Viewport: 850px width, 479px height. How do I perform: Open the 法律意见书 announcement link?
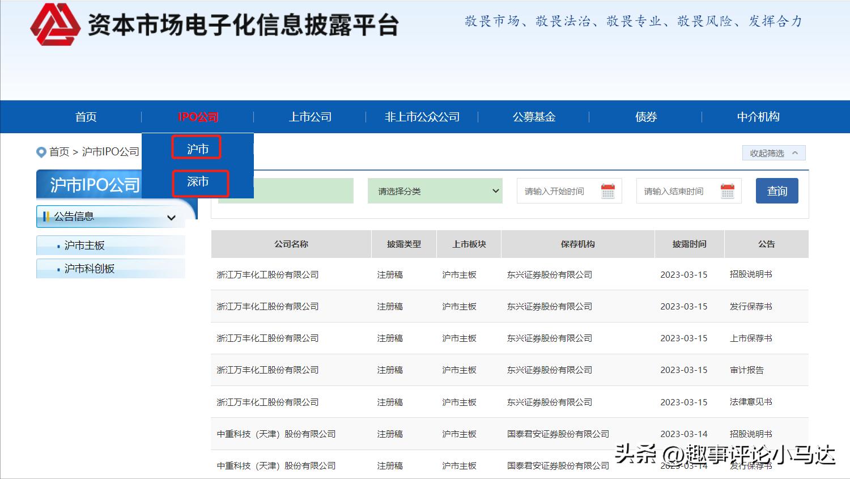coord(753,402)
